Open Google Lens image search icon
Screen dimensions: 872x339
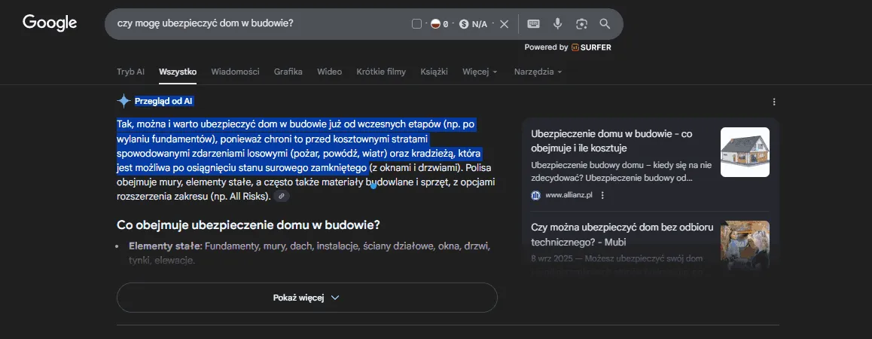[581, 23]
